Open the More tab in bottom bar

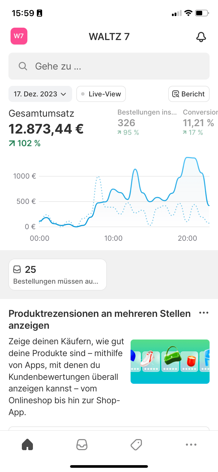tap(191, 445)
